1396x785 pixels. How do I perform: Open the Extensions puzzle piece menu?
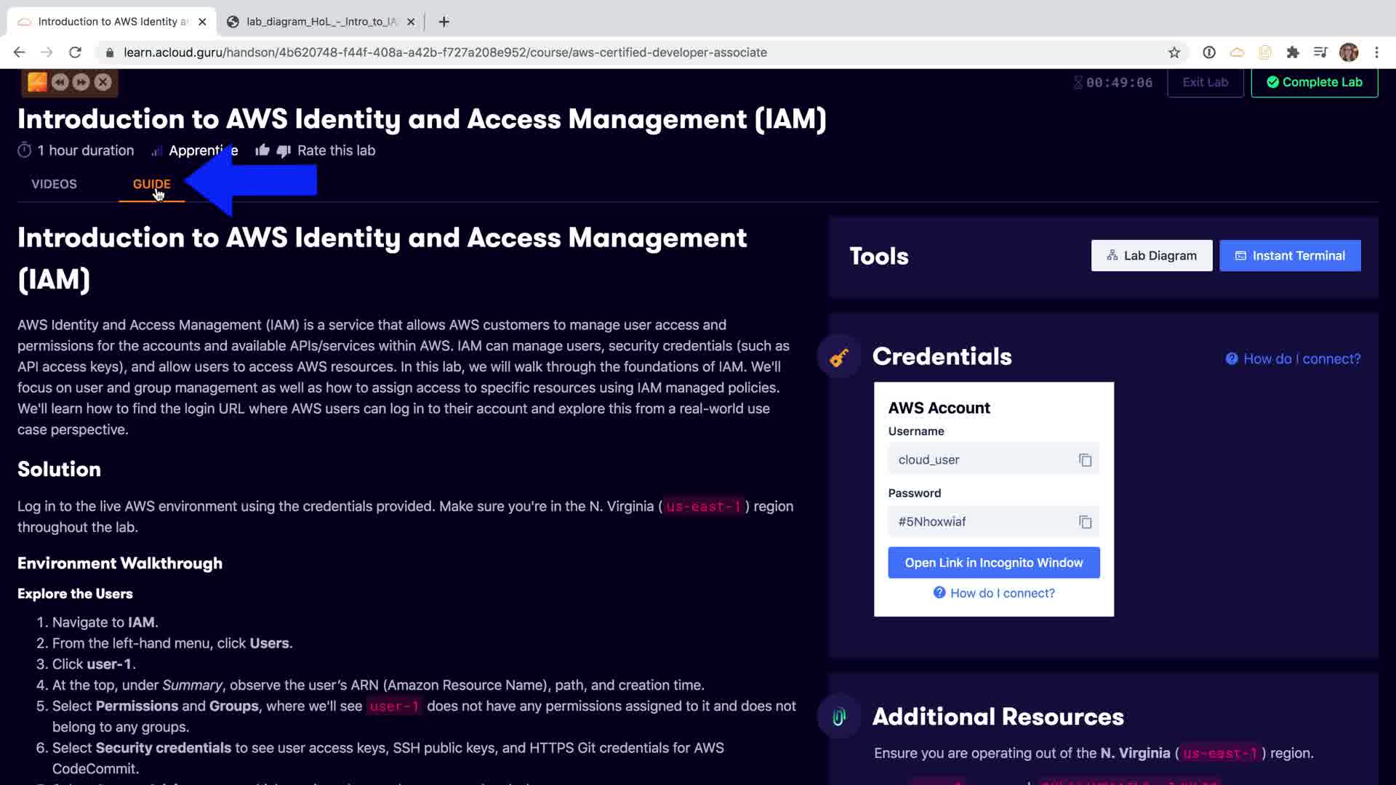pos(1293,52)
